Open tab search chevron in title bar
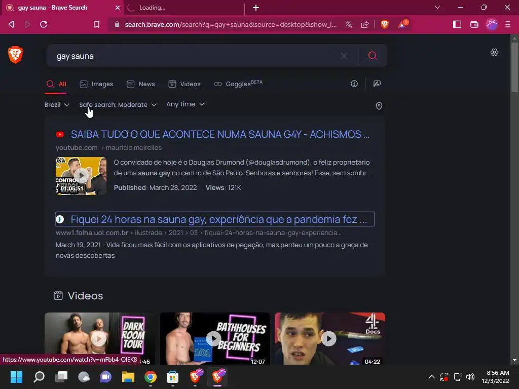This screenshot has height=389, width=519. (x=437, y=7)
